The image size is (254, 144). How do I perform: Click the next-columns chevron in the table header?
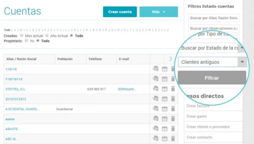point(171,59)
